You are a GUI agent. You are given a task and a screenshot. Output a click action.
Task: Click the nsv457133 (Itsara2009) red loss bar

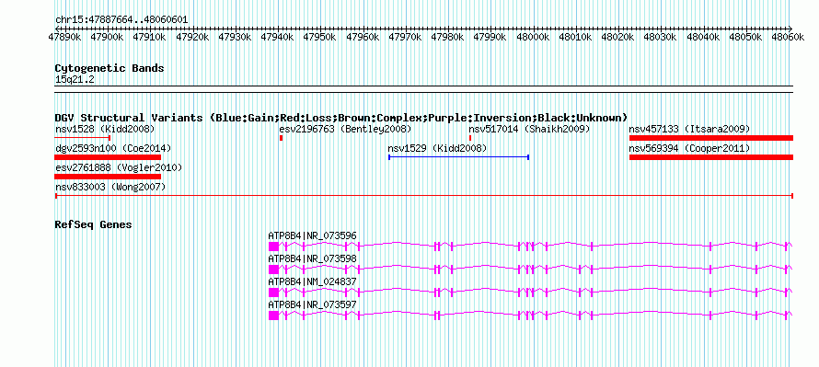(x=711, y=138)
